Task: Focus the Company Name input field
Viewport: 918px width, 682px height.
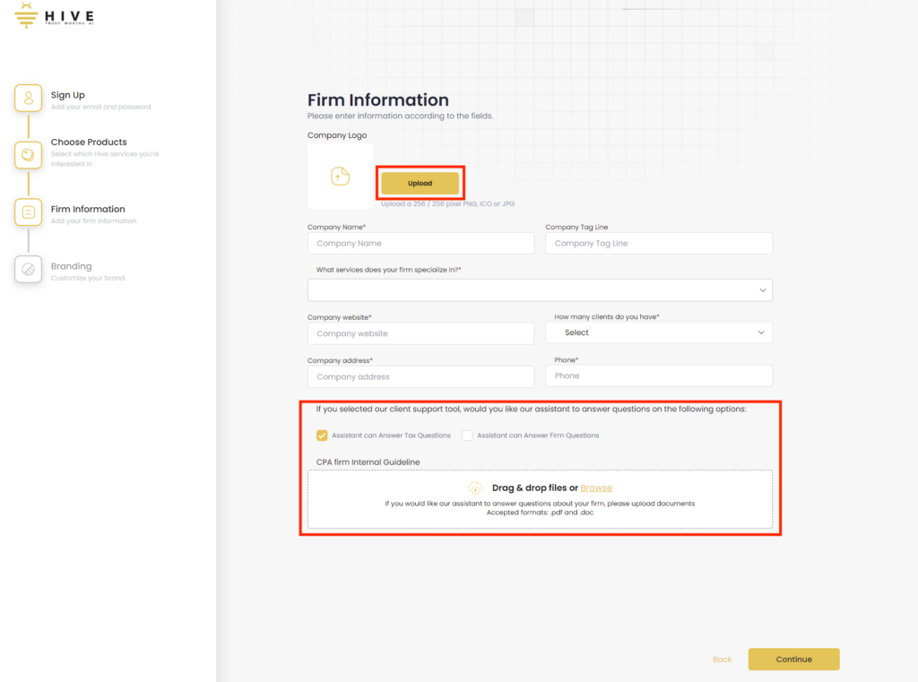Action: pyautogui.click(x=420, y=244)
